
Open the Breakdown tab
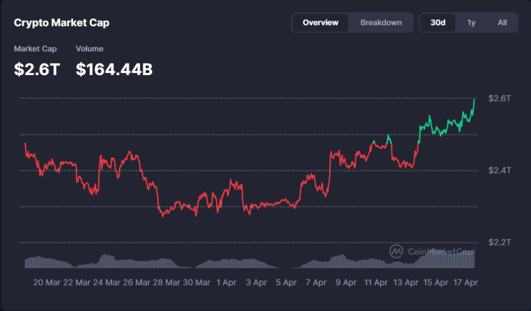(x=381, y=23)
